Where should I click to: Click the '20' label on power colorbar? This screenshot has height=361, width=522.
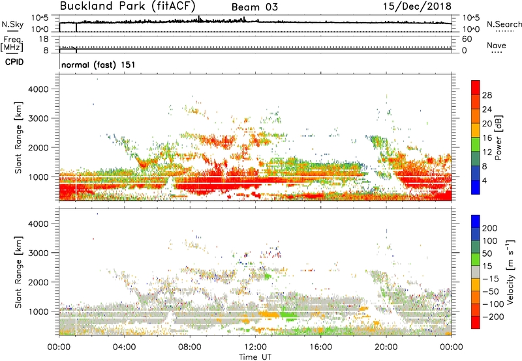point(487,124)
